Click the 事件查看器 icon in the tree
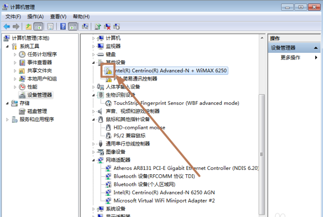The height and width of the screenshot is (217, 323). point(22,63)
